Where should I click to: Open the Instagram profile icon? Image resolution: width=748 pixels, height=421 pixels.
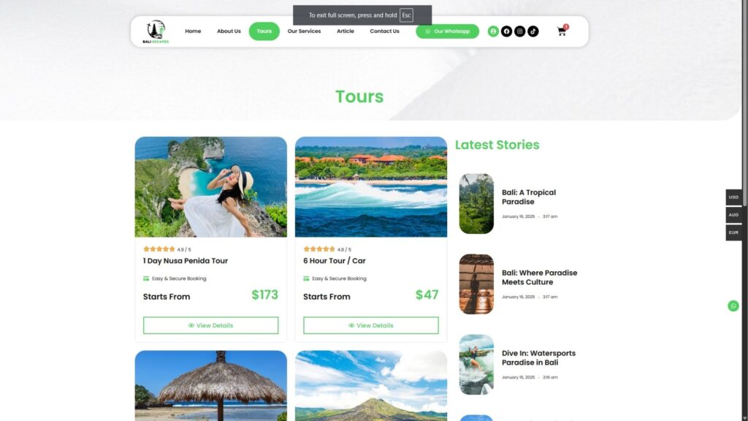(520, 31)
